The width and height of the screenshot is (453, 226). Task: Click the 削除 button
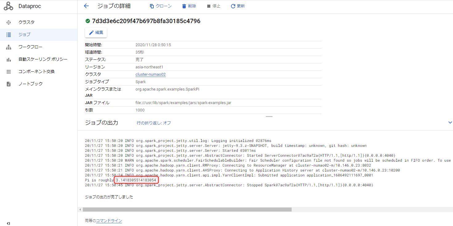(189, 6)
